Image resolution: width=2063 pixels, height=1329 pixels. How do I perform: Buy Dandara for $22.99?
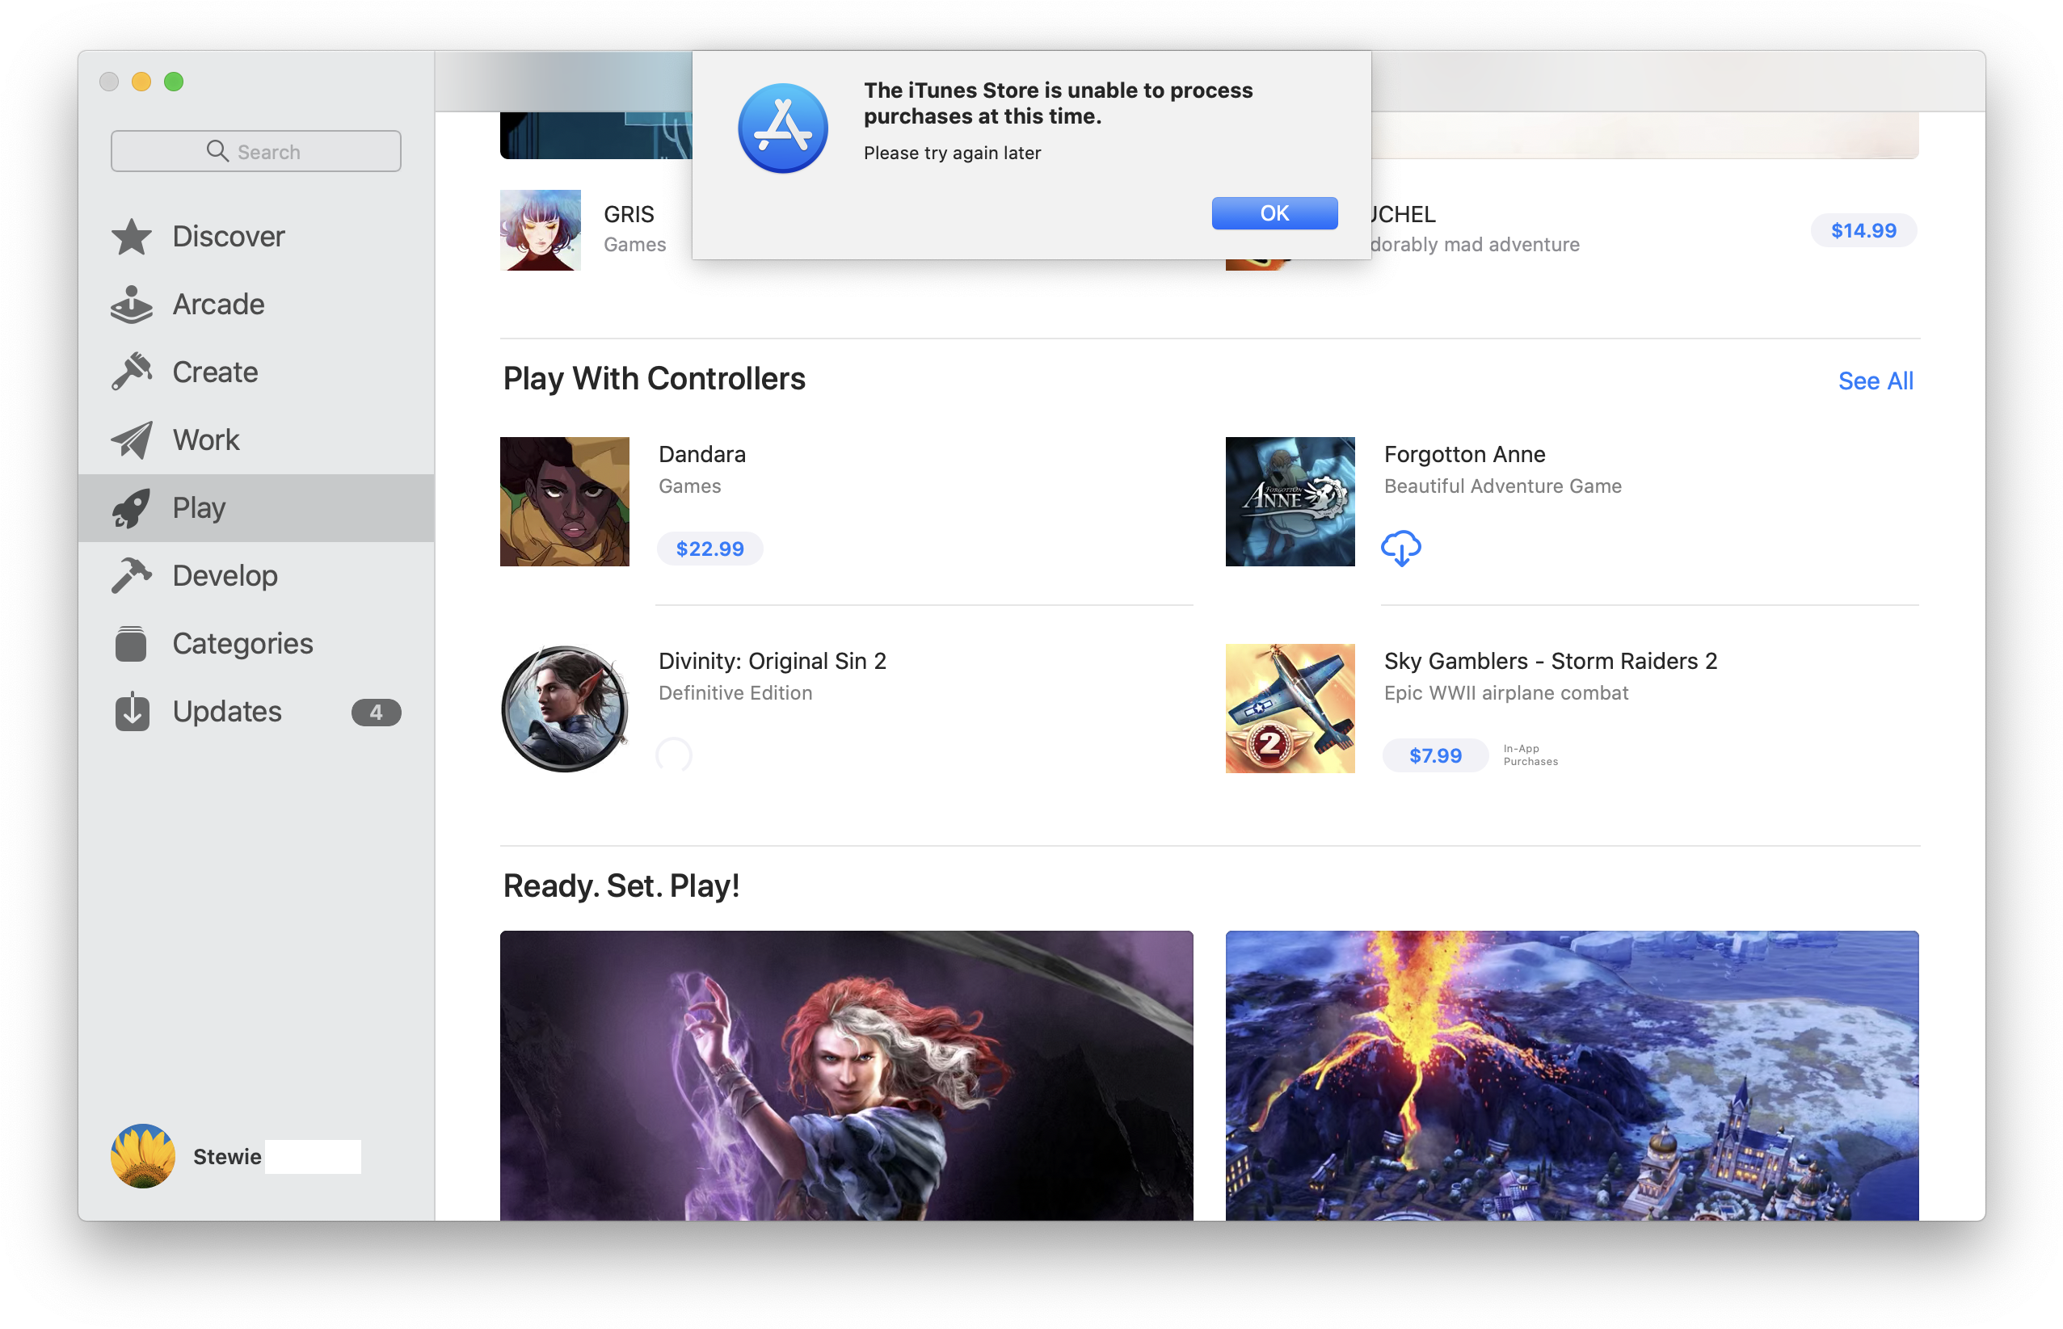pyautogui.click(x=709, y=549)
